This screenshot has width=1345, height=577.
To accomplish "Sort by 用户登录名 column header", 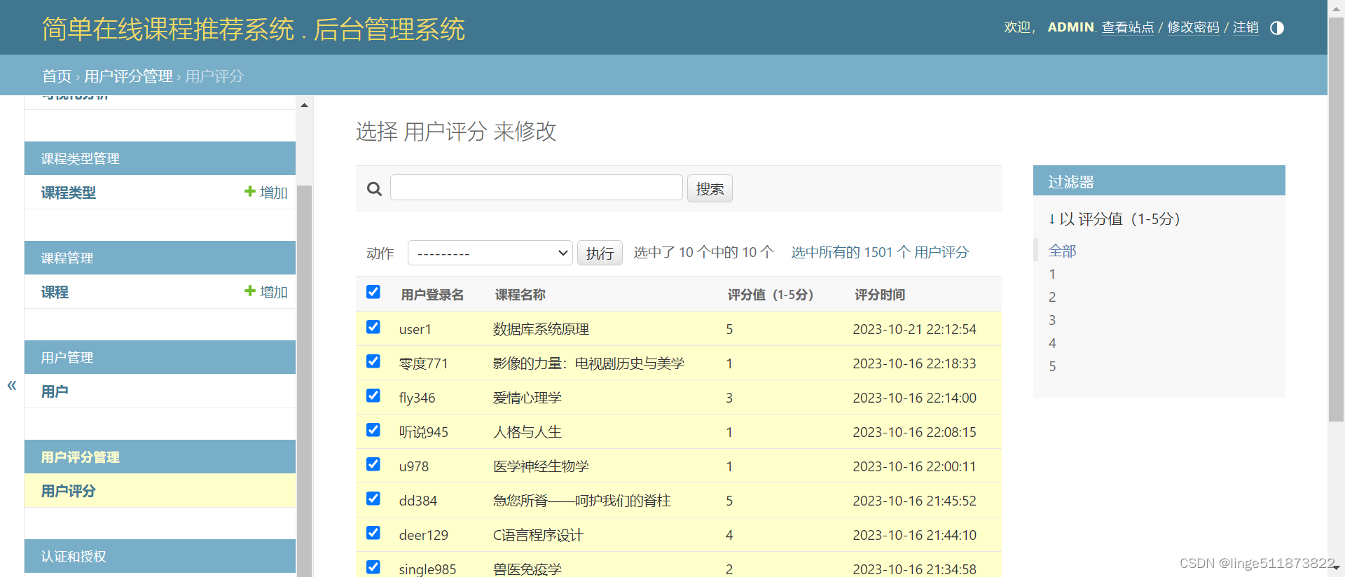I will (x=432, y=295).
